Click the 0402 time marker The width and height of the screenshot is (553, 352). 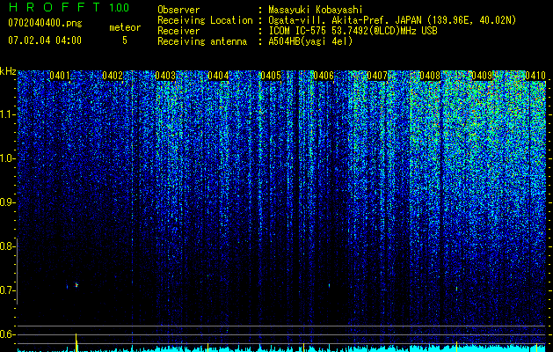pyautogui.click(x=113, y=76)
